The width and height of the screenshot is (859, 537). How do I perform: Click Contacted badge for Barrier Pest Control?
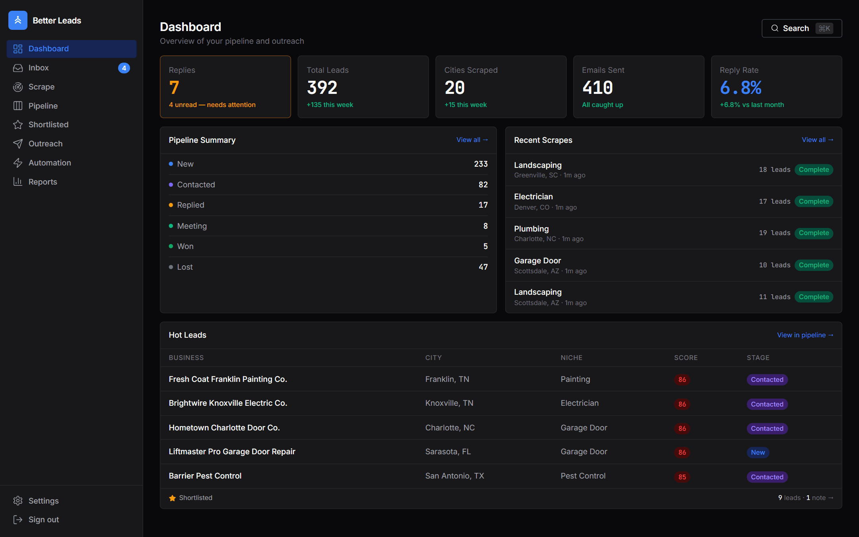pyautogui.click(x=767, y=477)
